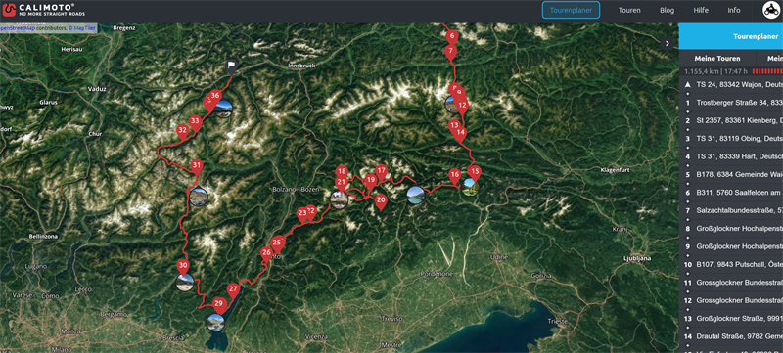
Task: Open the Tourenplaner navigation button
Action: pos(571,10)
